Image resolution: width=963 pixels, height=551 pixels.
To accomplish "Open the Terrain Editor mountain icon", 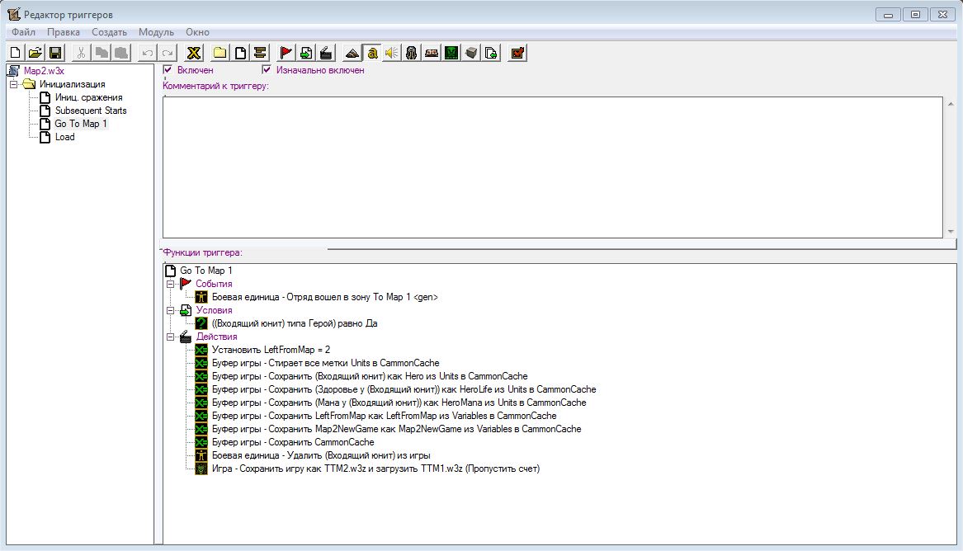I will 352,53.
